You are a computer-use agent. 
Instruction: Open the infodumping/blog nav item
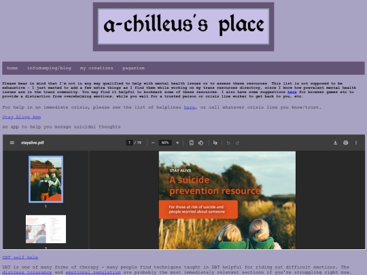49,68
